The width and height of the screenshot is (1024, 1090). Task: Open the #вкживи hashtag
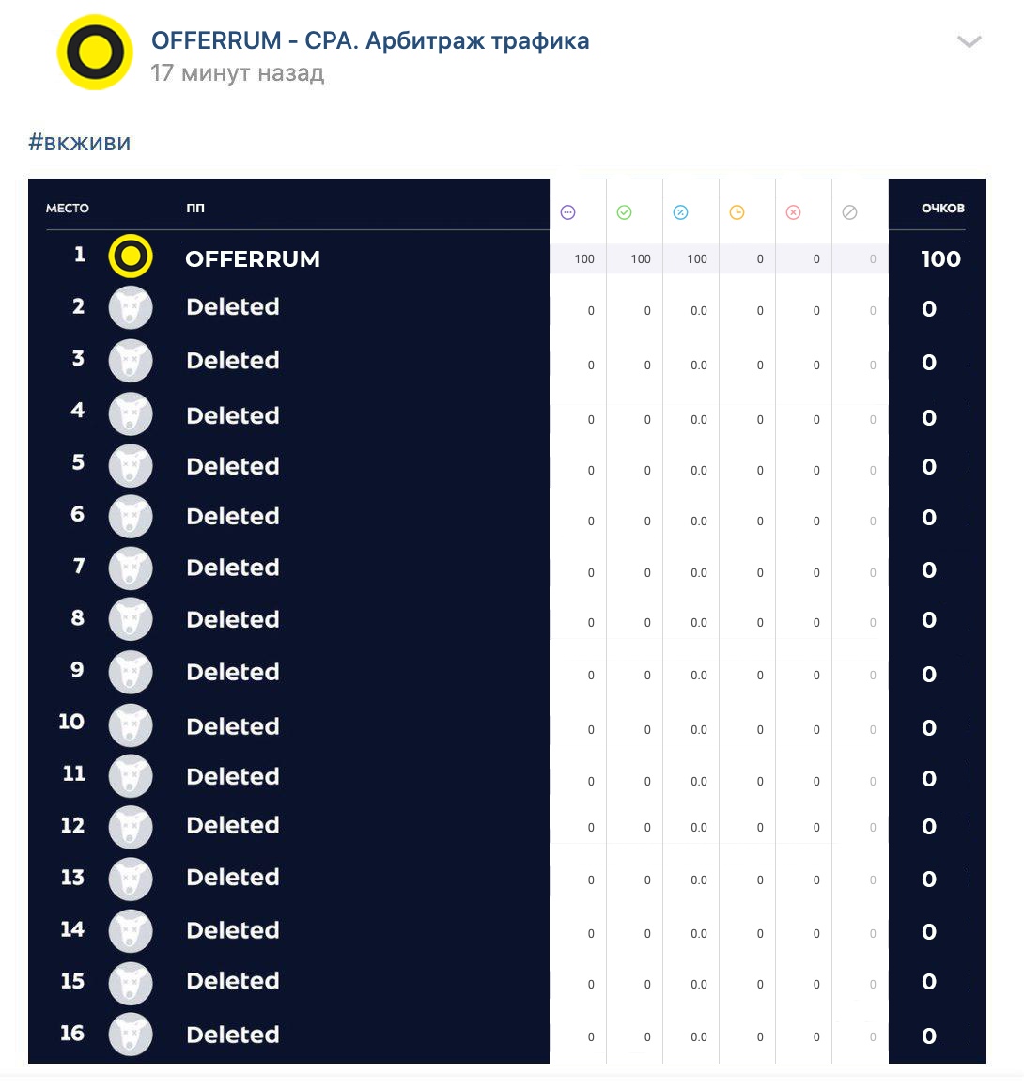tap(79, 143)
